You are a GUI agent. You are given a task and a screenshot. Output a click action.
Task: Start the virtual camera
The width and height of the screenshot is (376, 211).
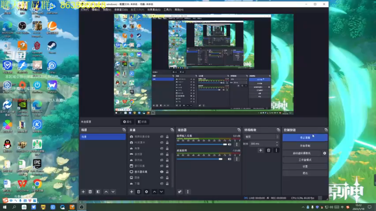302,153
